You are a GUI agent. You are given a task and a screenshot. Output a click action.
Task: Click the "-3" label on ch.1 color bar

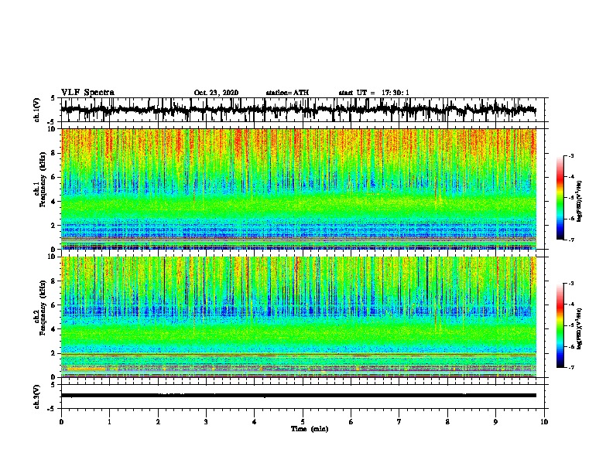570,155
